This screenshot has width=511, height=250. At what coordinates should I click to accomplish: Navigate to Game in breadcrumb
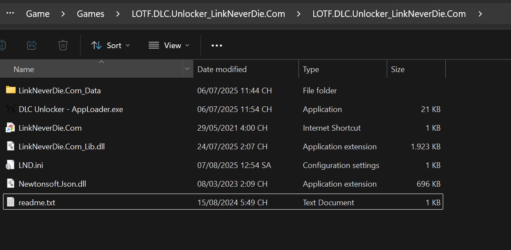tap(38, 14)
